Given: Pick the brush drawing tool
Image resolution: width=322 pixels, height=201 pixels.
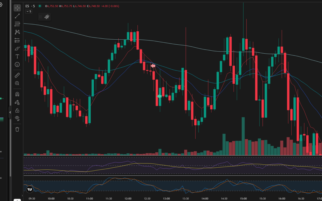Looking at the screenshot, I should 17,48.
